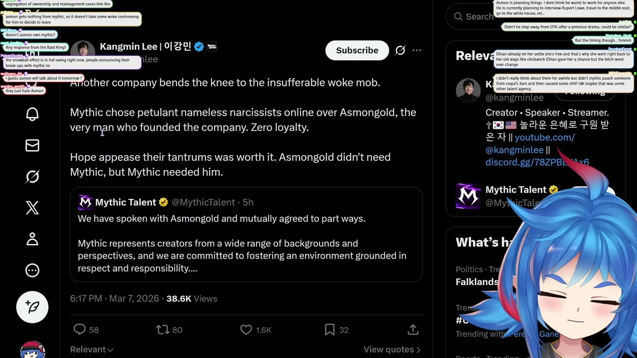The width and height of the screenshot is (637, 358).
Task: Click the Grok icon in sidebar
Action: pos(32,177)
